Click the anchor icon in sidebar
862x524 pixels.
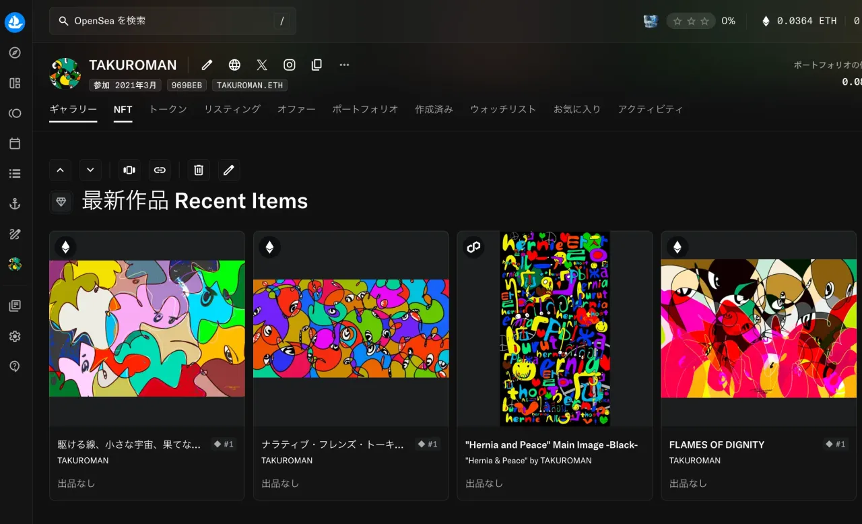click(x=15, y=204)
